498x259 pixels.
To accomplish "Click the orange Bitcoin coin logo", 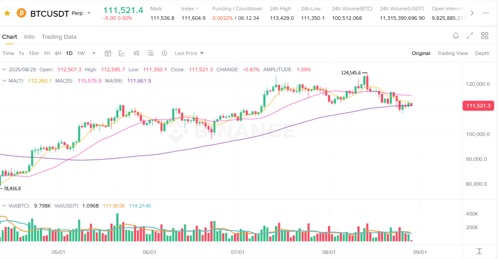I will (21, 14).
